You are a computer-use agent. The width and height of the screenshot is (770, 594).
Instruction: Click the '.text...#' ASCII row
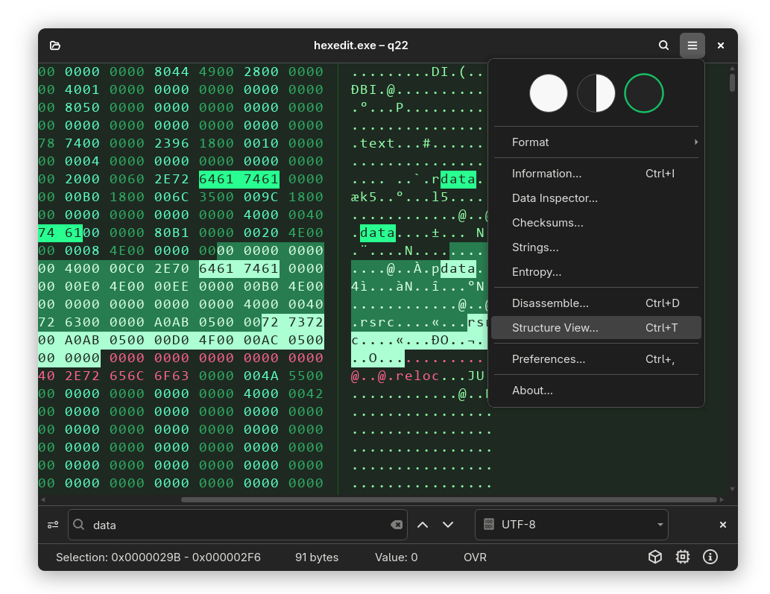click(x=418, y=143)
